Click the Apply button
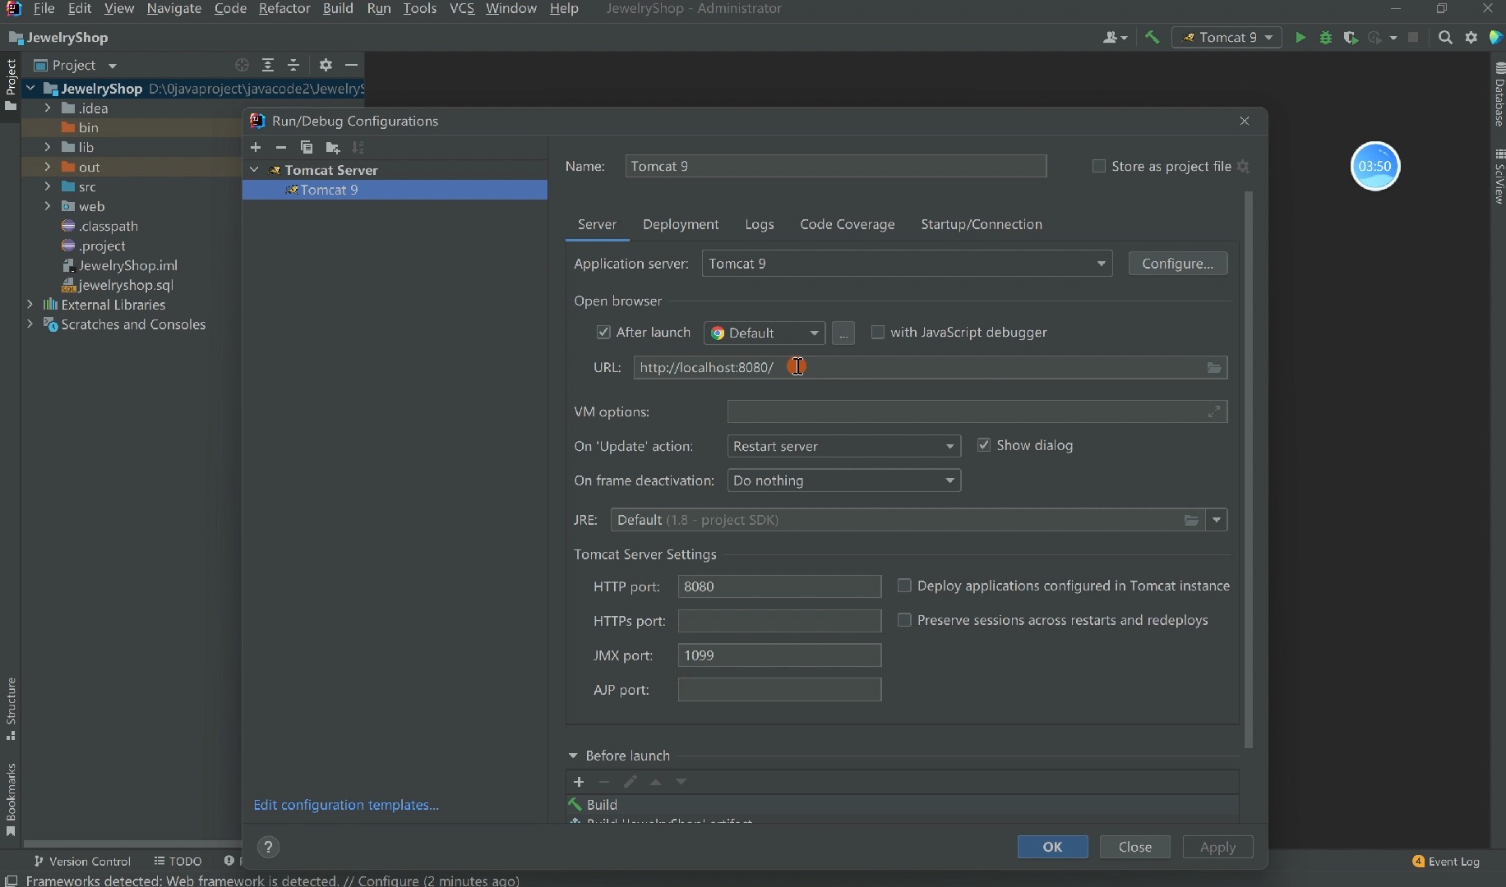This screenshot has height=887, width=1506. 1217,847
